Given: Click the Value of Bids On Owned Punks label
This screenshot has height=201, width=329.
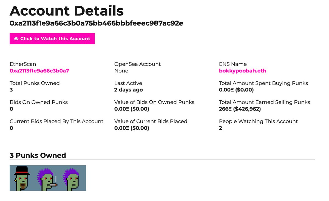Looking at the screenshot, I should tap(154, 102).
